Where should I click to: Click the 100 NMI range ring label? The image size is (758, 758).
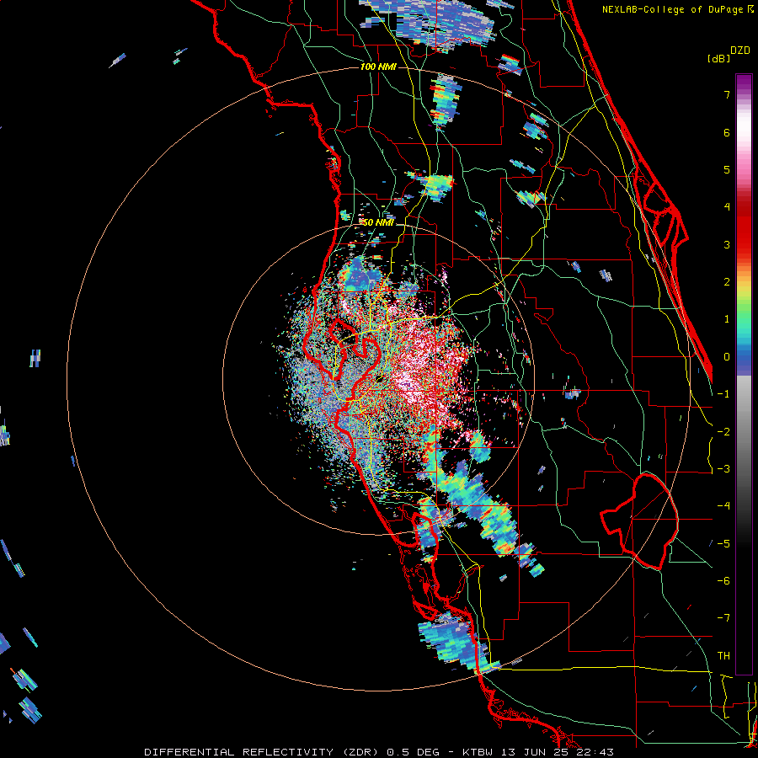pyautogui.click(x=378, y=67)
